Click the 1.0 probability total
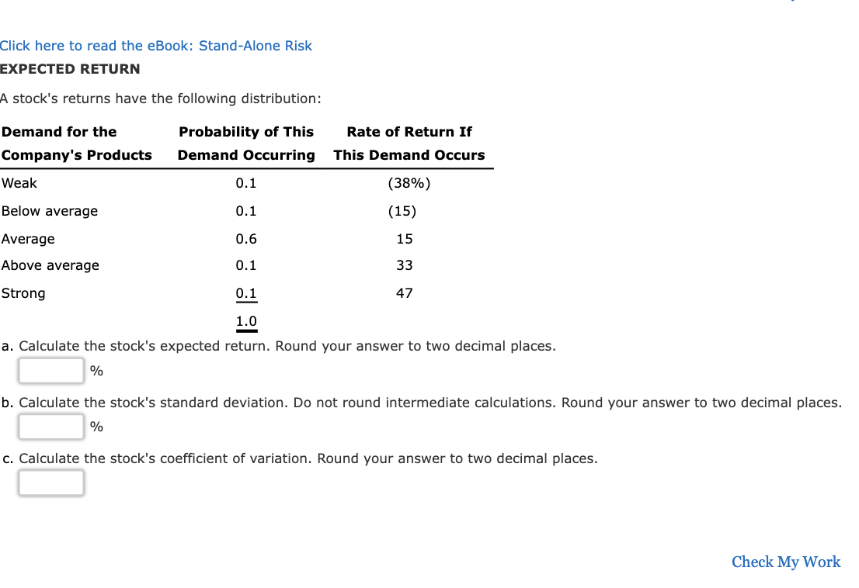Viewport: 859px width, 588px height. pos(245,321)
